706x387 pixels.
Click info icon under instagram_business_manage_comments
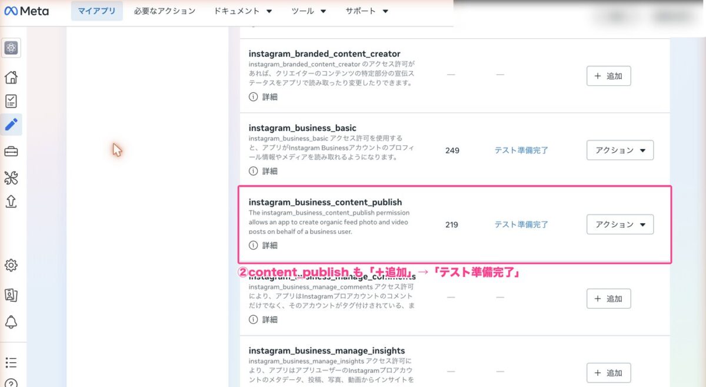(253, 319)
